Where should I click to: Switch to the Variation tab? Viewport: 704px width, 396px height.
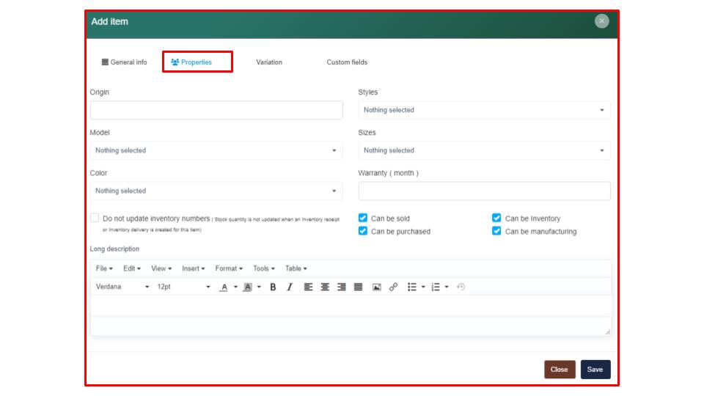(269, 62)
